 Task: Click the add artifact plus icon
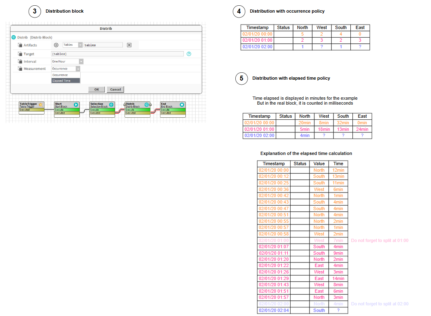[x=56, y=45]
